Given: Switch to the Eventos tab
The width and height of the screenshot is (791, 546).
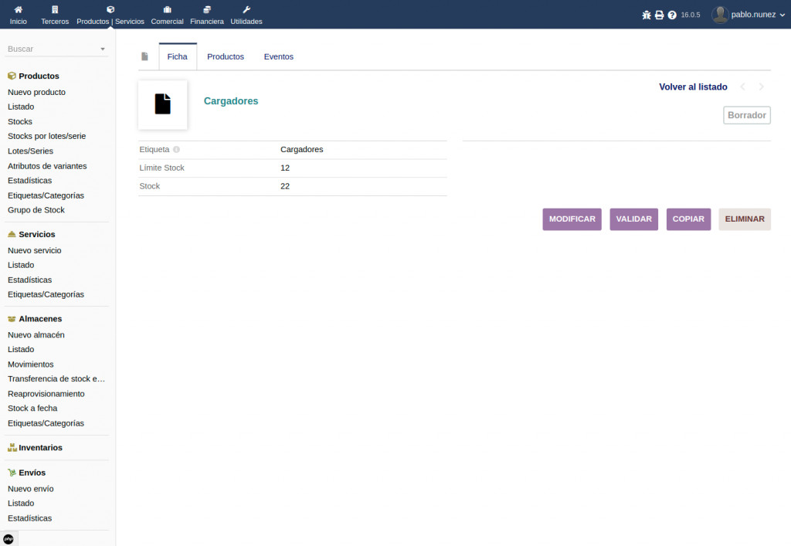Looking at the screenshot, I should 278,56.
